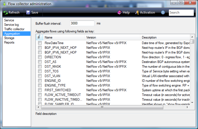Select Traffic collector in sidebar

coord(14,29)
